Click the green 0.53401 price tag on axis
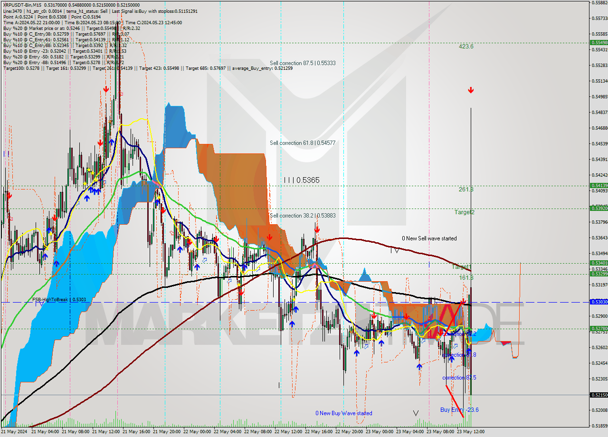 click(598, 263)
